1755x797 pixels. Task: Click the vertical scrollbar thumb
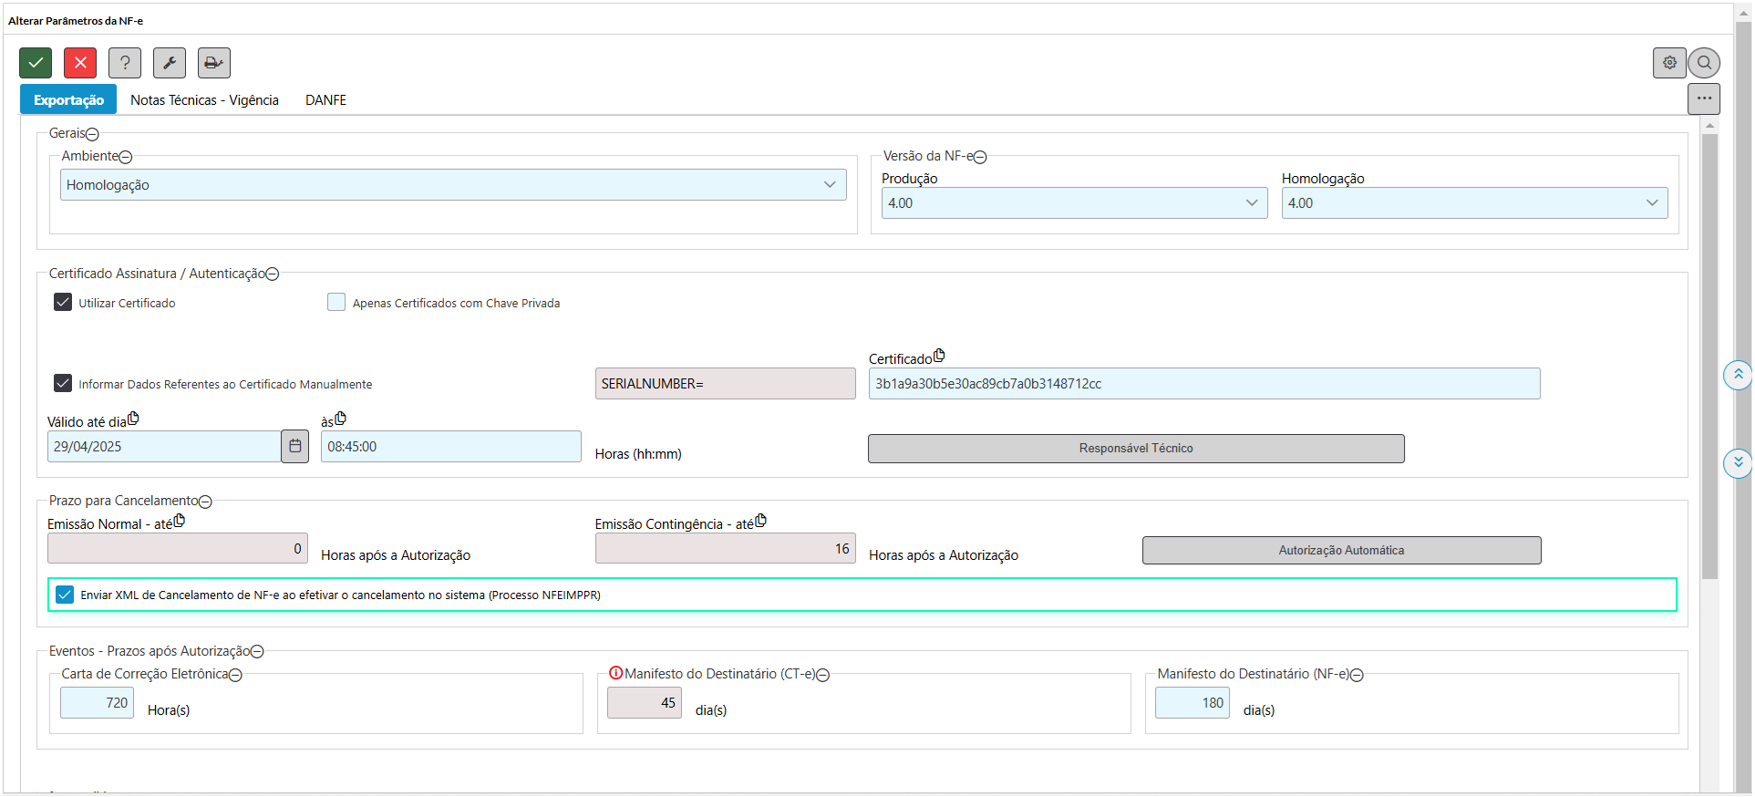coord(1710,356)
